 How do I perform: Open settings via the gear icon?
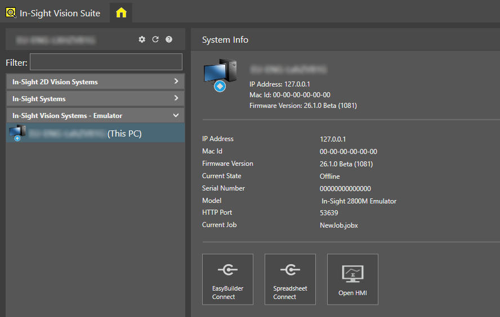(x=142, y=39)
